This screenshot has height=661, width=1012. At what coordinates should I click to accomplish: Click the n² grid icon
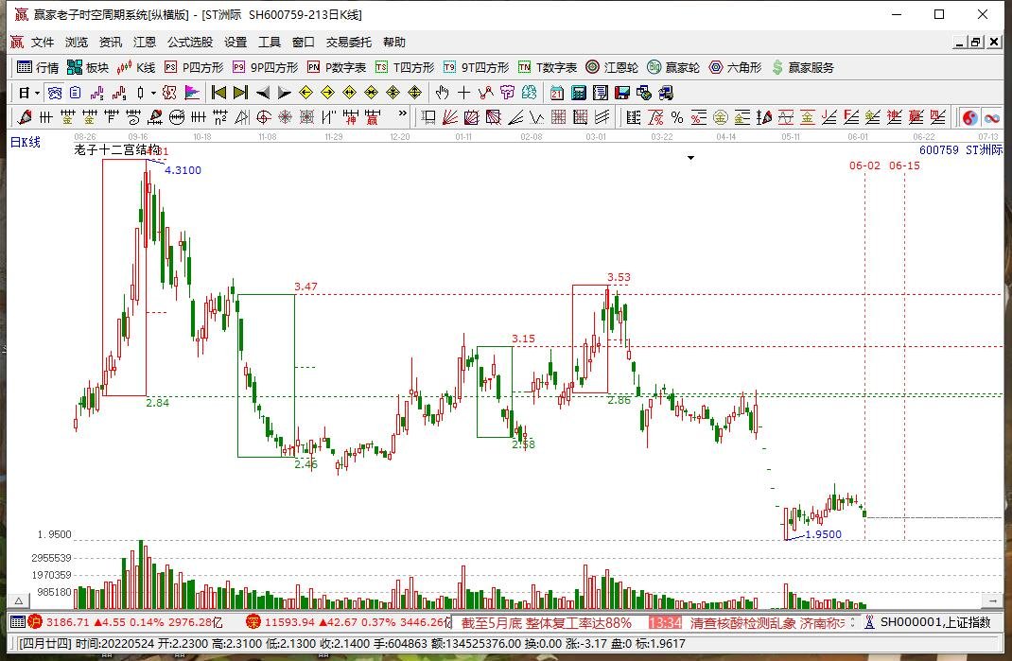tap(220, 117)
